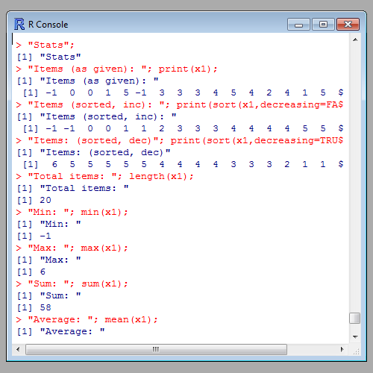Click the vertical scrollbar down arrow
This screenshot has width=373, height=373.
(355, 337)
